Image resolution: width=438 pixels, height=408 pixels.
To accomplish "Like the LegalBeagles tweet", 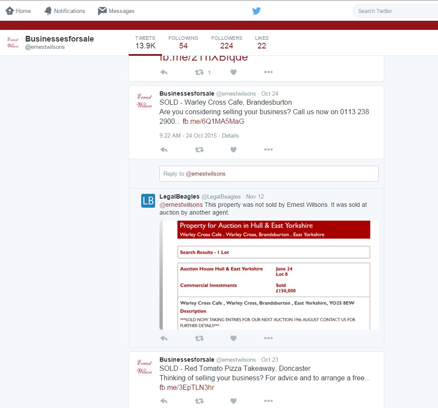I will (x=234, y=338).
